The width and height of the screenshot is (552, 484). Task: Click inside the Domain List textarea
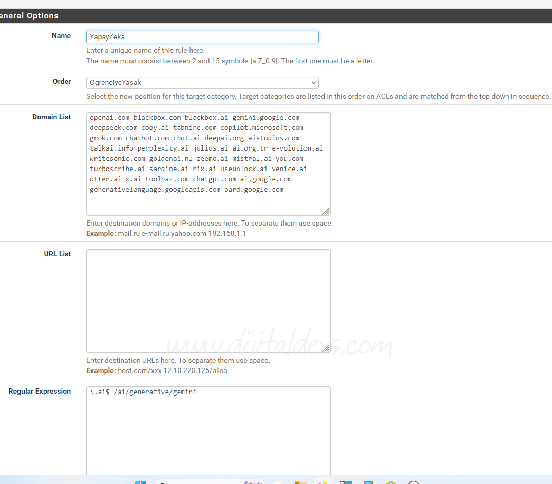208,164
